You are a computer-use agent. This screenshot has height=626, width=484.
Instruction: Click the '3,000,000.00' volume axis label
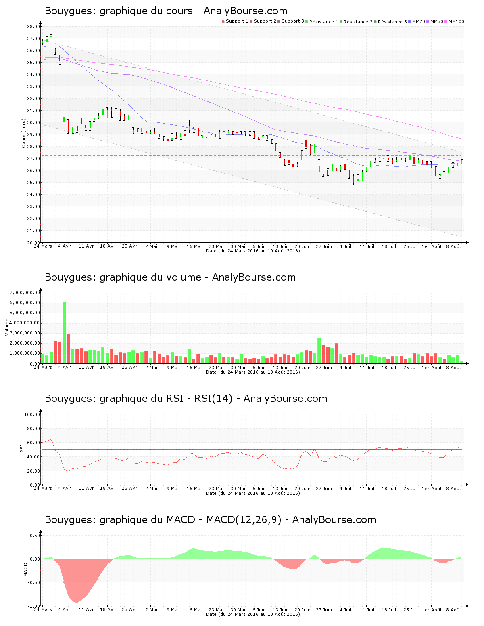click(25, 333)
